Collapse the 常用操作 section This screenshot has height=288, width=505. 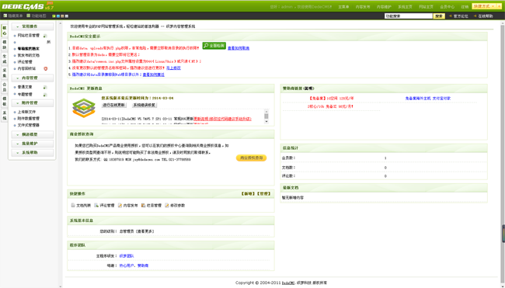click(x=33, y=26)
